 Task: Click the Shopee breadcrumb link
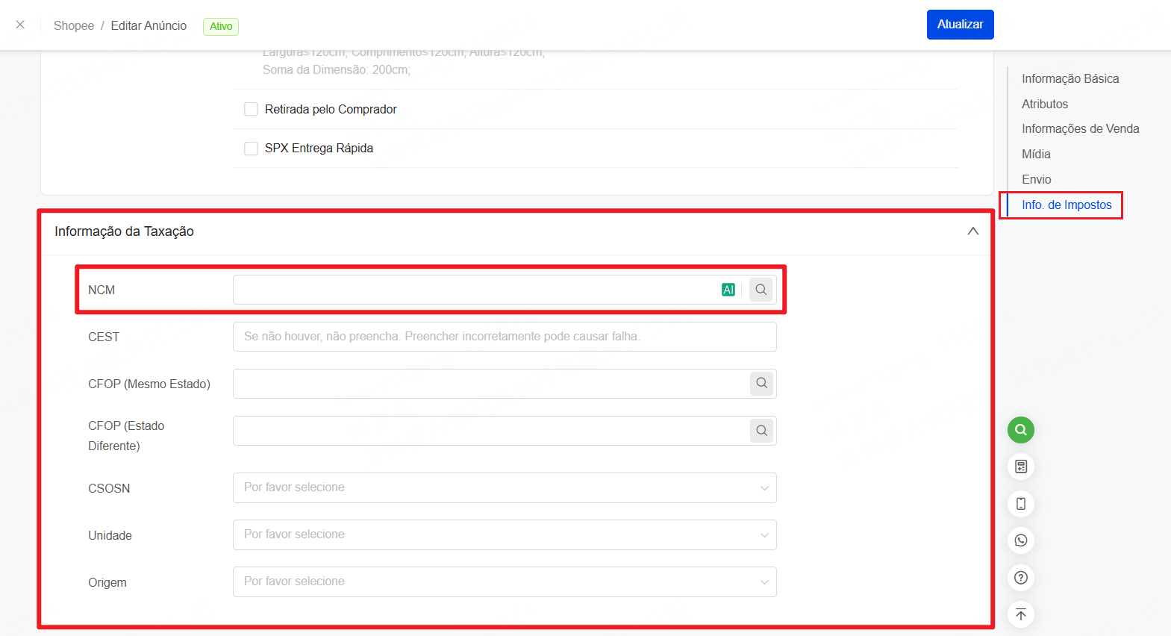point(74,26)
